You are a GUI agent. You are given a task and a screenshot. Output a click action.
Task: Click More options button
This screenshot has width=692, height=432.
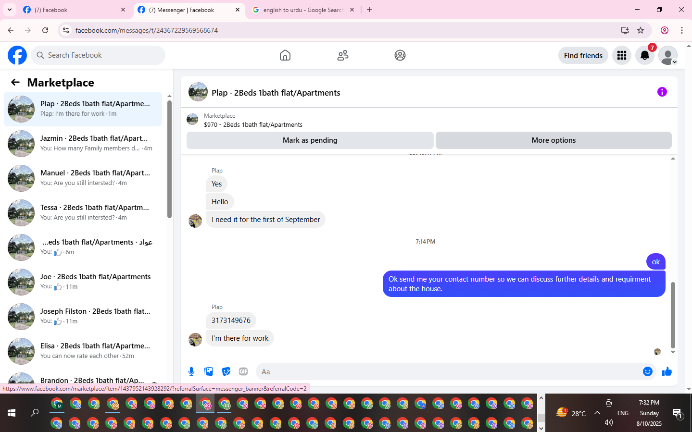[554, 140]
